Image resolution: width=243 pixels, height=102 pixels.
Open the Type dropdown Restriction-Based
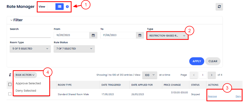pyautogui.click(x=167, y=36)
